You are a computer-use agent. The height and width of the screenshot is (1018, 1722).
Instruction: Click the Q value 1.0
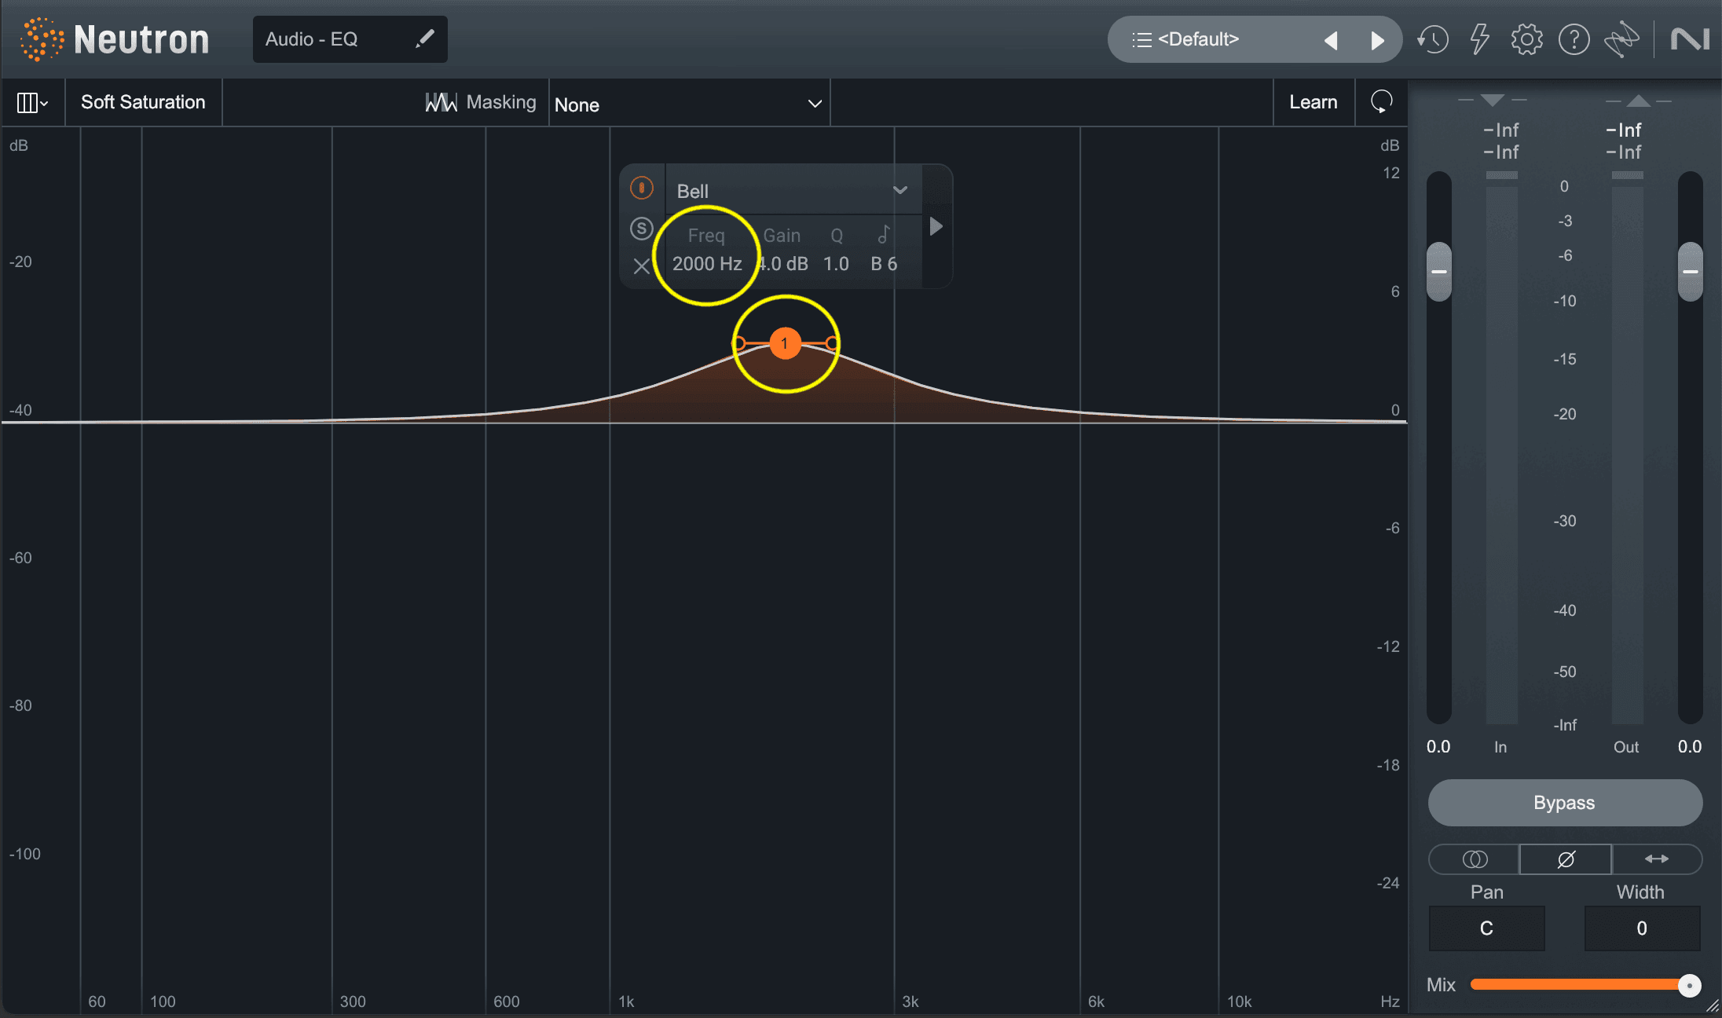click(836, 264)
